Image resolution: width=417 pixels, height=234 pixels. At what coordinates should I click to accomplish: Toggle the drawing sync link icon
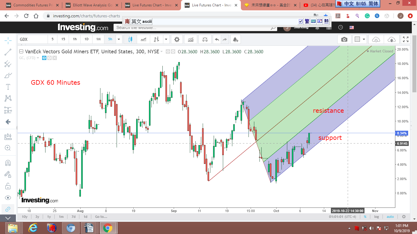pos(8,209)
